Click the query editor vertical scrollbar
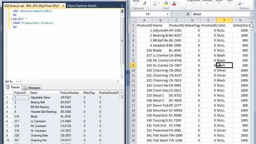Screen dimensions: 256x144 click(122, 40)
